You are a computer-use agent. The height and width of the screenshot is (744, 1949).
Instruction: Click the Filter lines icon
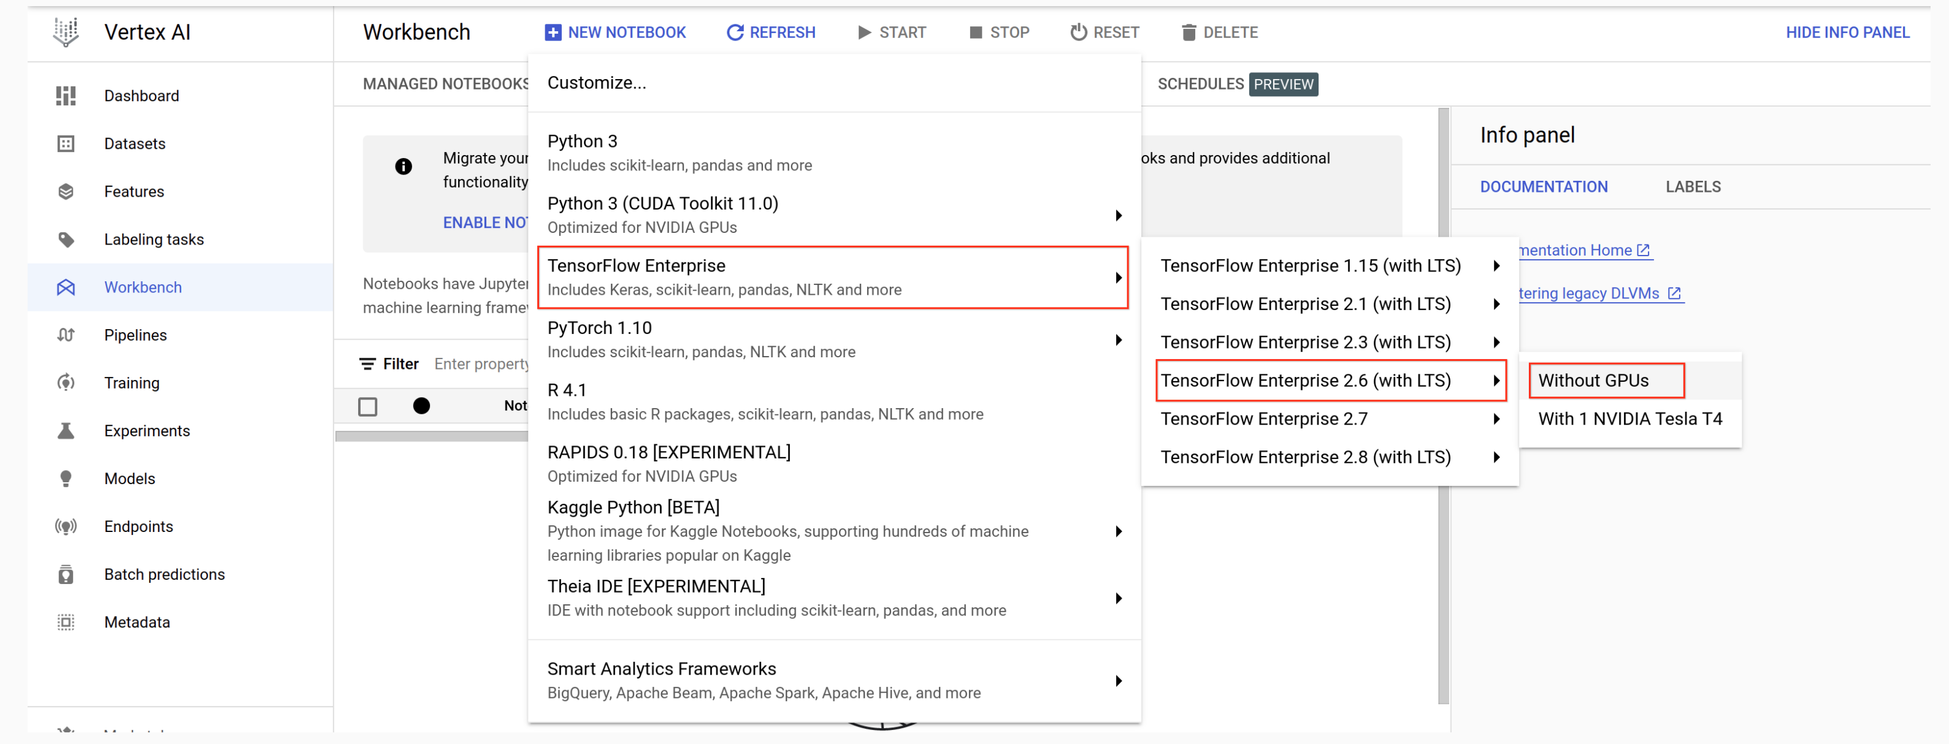367,365
